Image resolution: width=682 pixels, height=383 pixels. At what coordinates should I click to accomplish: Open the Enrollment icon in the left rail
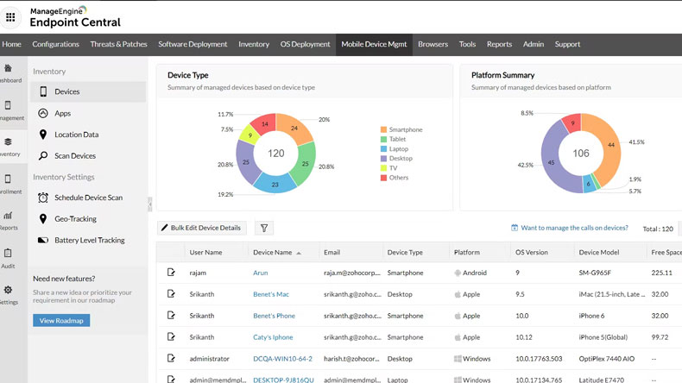pos(9,179)
